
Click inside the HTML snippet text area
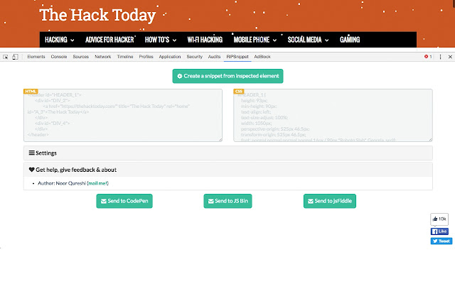(x=123, y=115)
